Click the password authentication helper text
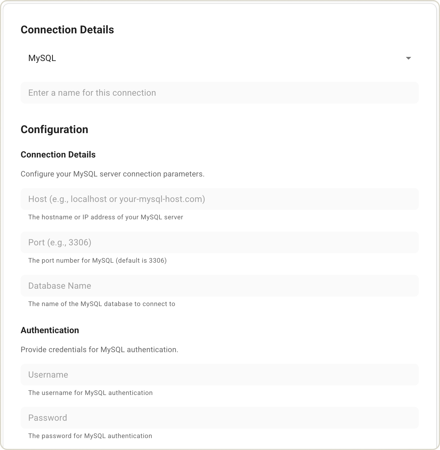The width and height of the screenshot is (440, 450). tap(90, 436)
